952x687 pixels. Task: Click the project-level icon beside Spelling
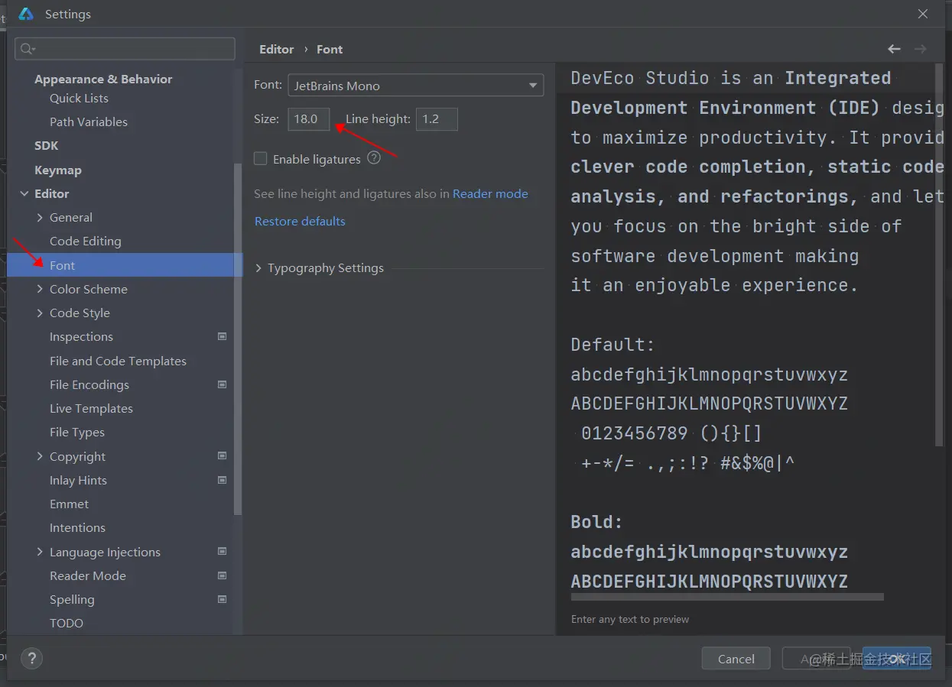pos(223,599)
